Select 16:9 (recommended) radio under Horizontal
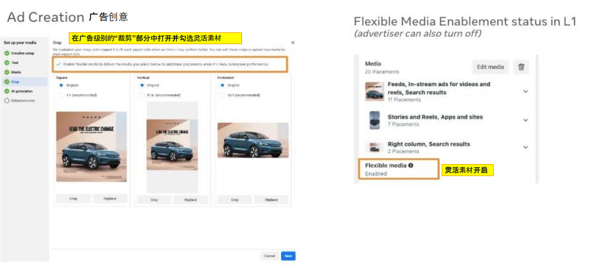This screenshot has height=278, width=597. pyautogui.click(x=223, y=95)
